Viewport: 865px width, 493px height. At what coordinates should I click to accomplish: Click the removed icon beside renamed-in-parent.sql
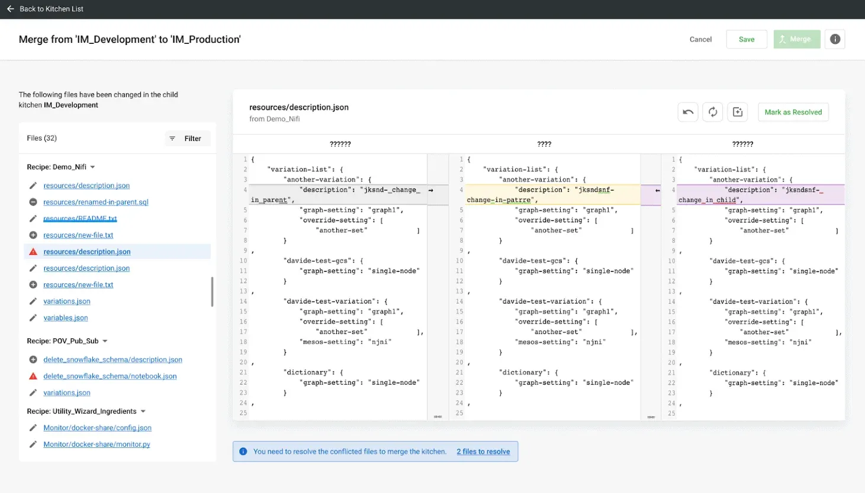[33, 202]
